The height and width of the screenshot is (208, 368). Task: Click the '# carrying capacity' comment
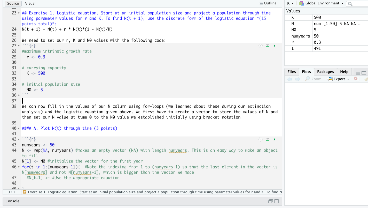pyautogui.click(x=44, y=68)
